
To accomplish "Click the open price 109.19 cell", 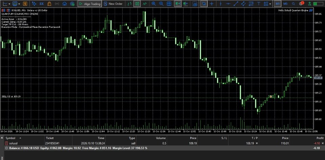I will [193, 143].
